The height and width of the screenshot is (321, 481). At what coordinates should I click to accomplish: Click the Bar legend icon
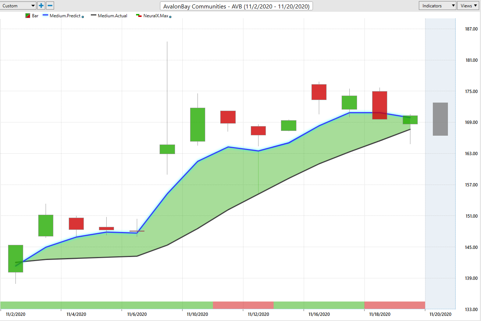[28, 16]
